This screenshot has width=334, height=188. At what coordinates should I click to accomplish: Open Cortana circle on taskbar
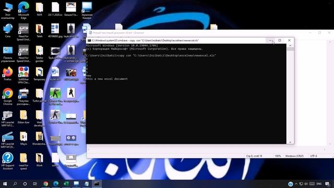pos(25,184)
